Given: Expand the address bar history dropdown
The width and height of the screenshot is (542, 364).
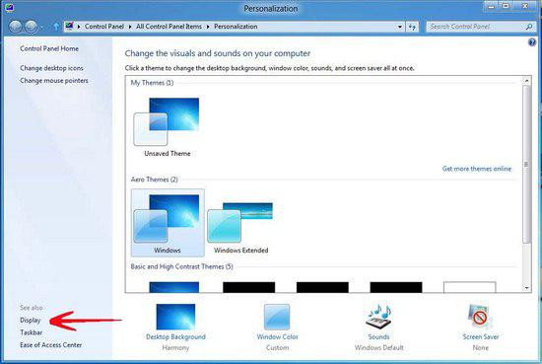Looking at the screenshot, I should (x=400, y=27).
